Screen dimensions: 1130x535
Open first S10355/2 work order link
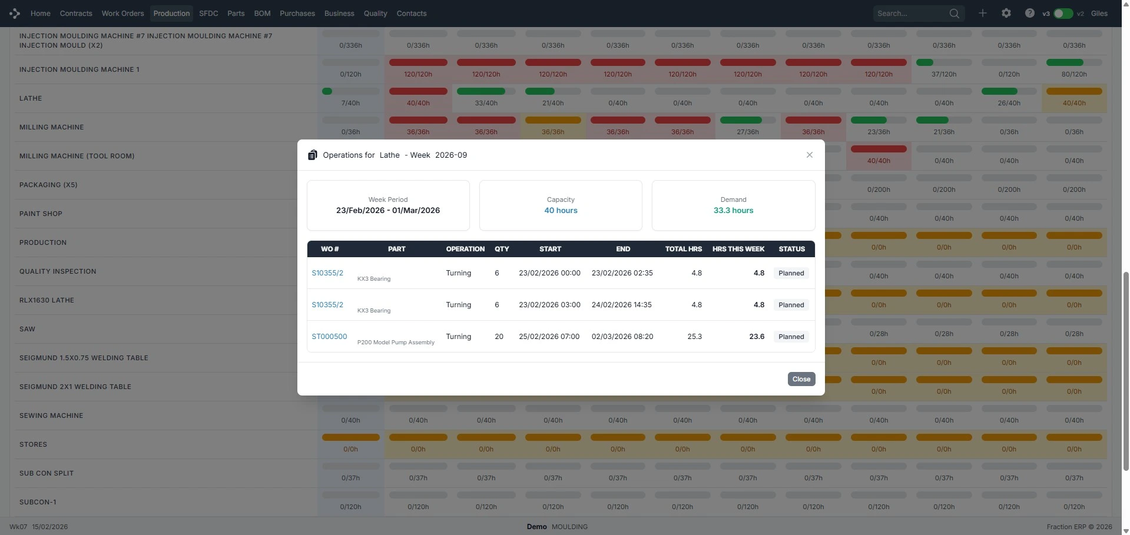pyautogui.click(x=327, y=273)
